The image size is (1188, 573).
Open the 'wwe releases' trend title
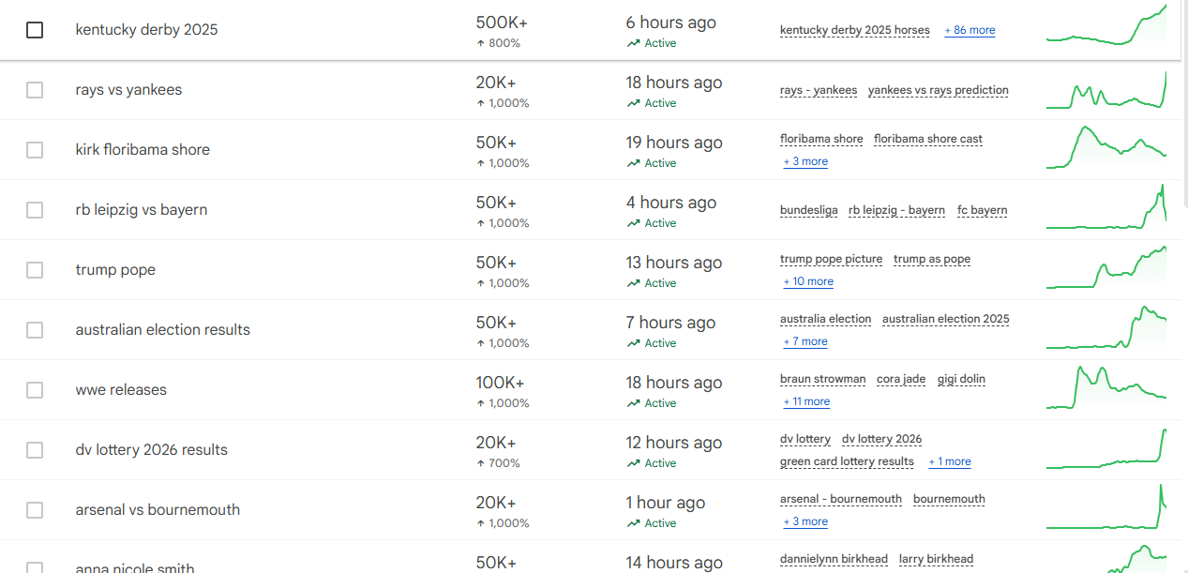[121, 390]
